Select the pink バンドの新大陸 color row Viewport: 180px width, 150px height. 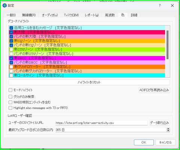click(87, 36)
